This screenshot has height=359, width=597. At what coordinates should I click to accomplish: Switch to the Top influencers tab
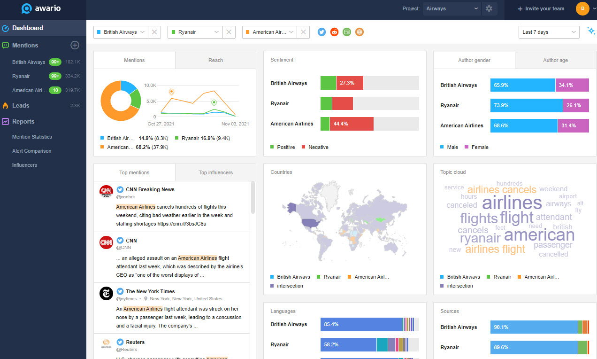215,172
